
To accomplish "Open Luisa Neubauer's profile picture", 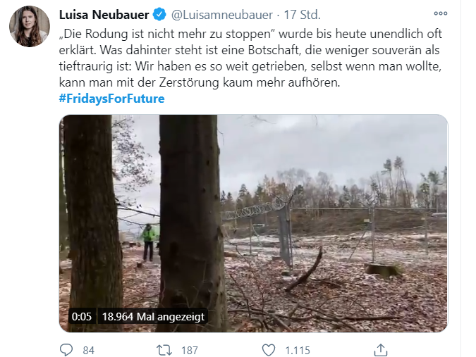I will tap(30, 26).
